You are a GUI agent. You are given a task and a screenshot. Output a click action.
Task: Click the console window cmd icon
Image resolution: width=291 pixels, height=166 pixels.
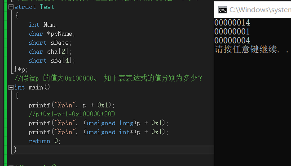click(x=223, y=10)
